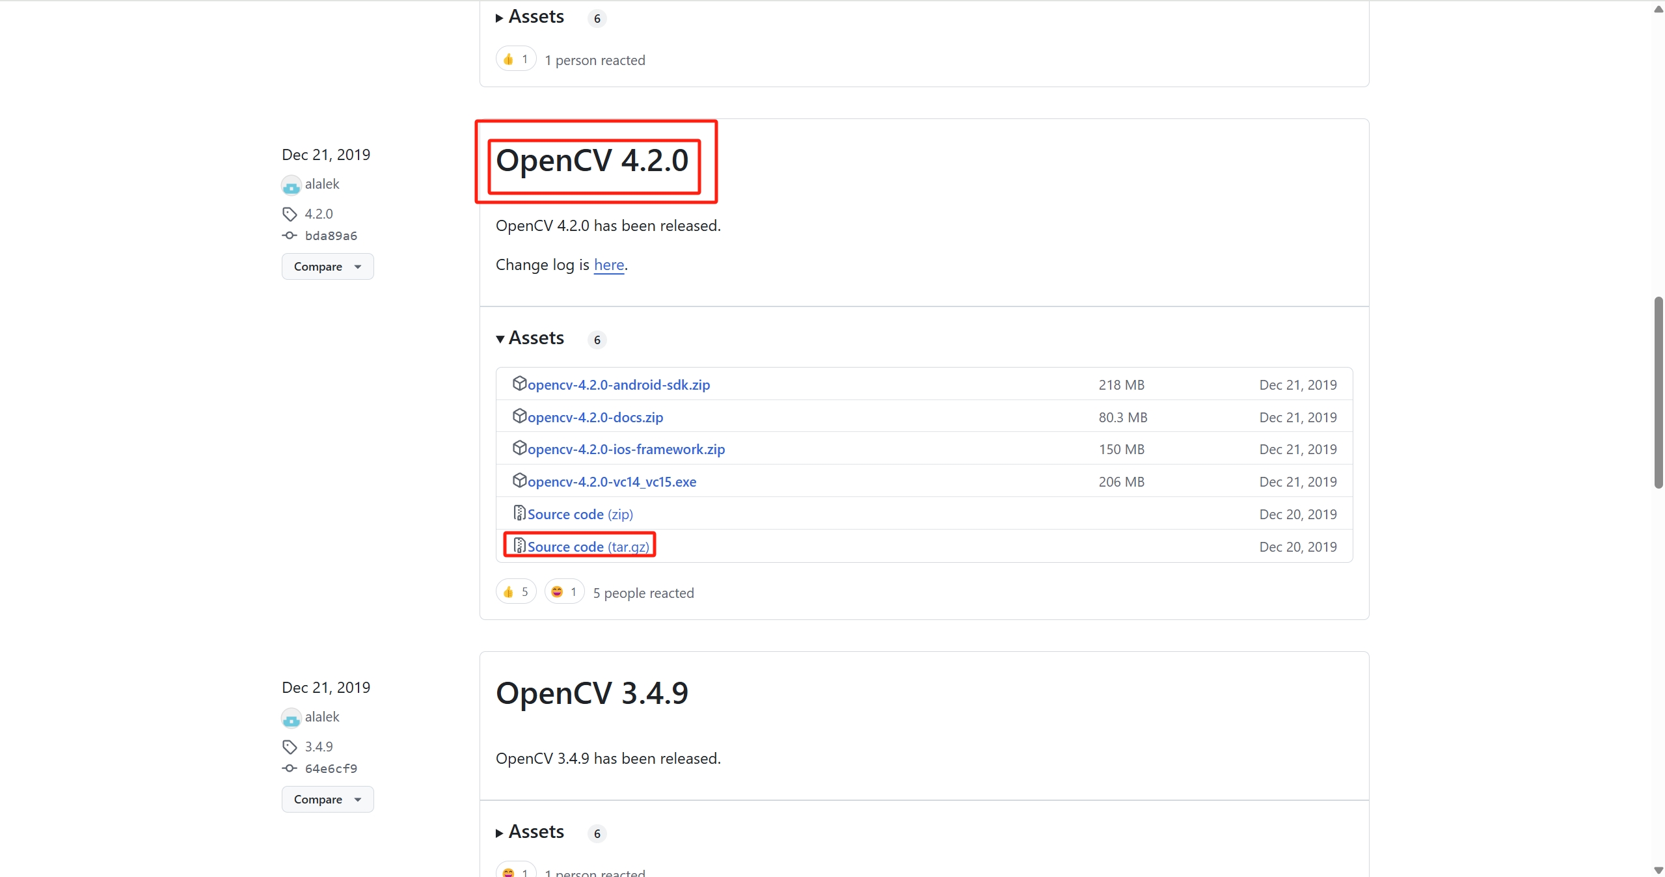Toggle the laugh reaction under OpenCV 4.2.0

(564, 592)
